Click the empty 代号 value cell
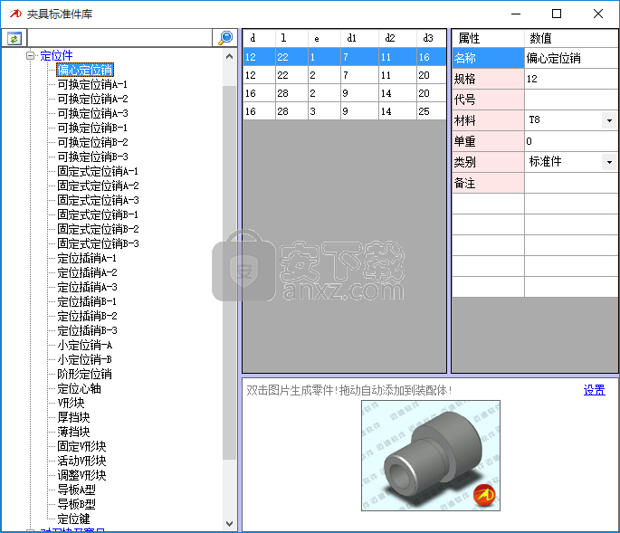 pyautogui.click(x=571, y=100)
